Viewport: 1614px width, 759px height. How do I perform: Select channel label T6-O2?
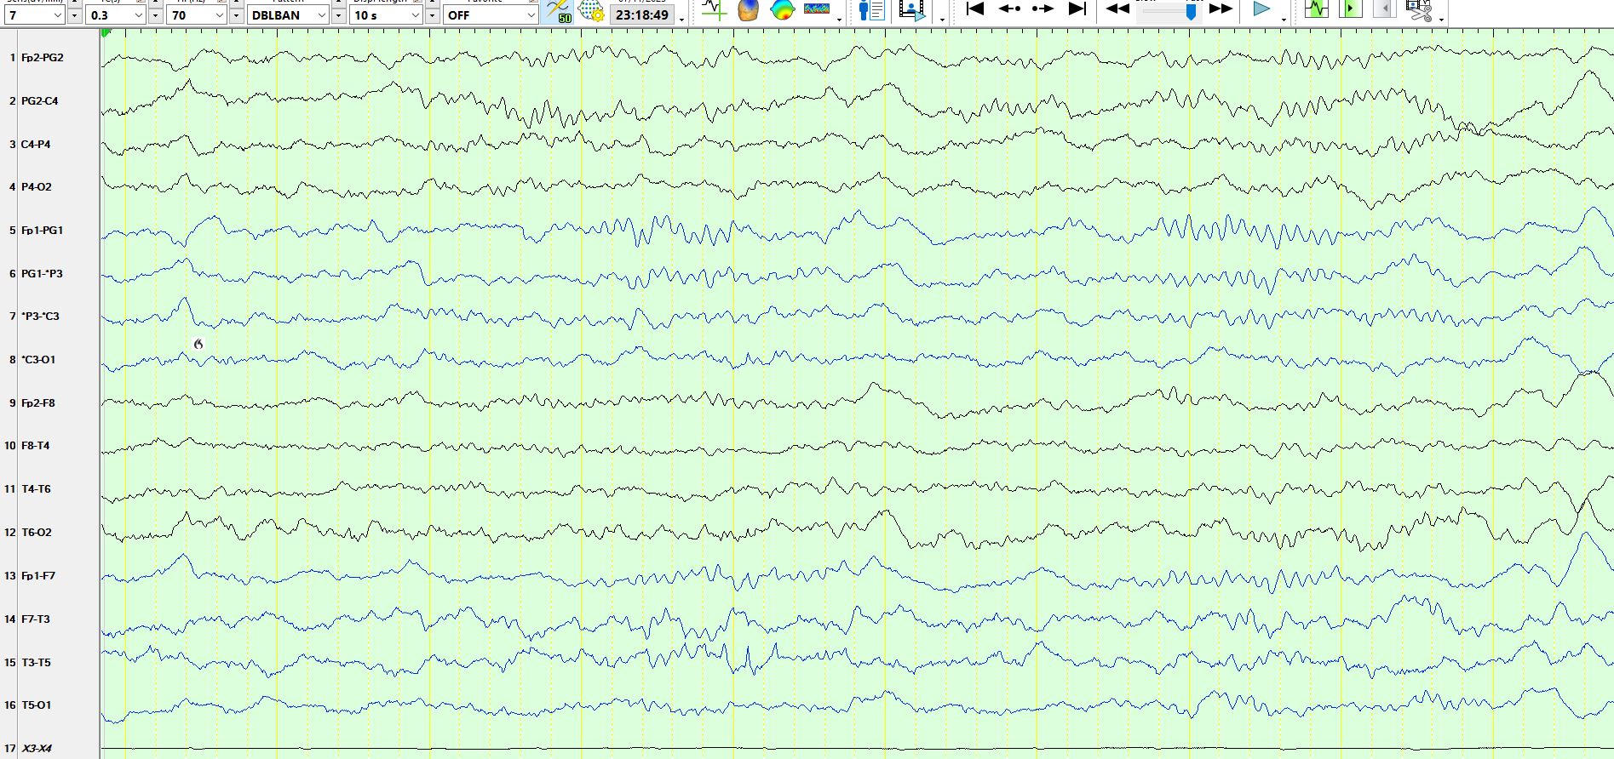click(36, 533)
